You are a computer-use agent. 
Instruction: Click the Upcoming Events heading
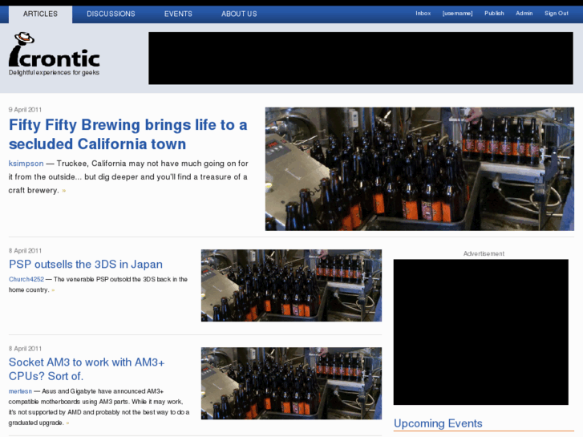point(438,423)
